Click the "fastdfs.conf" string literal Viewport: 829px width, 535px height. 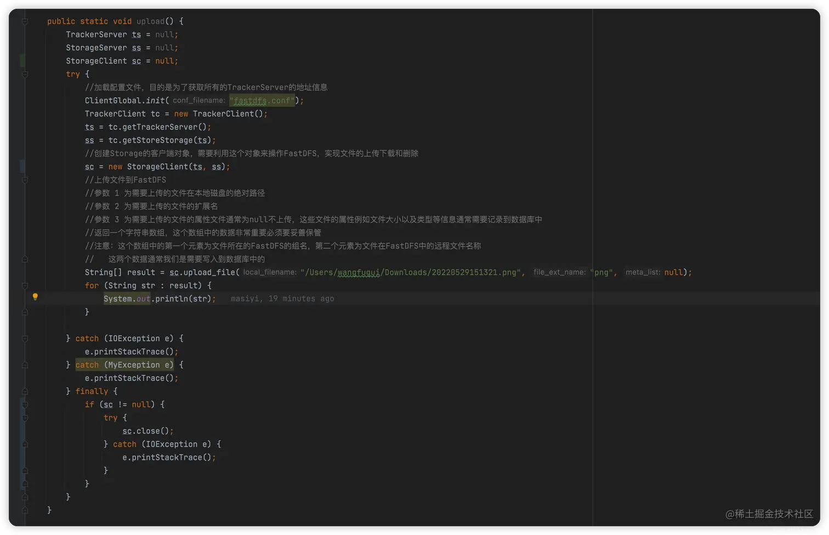262,101
